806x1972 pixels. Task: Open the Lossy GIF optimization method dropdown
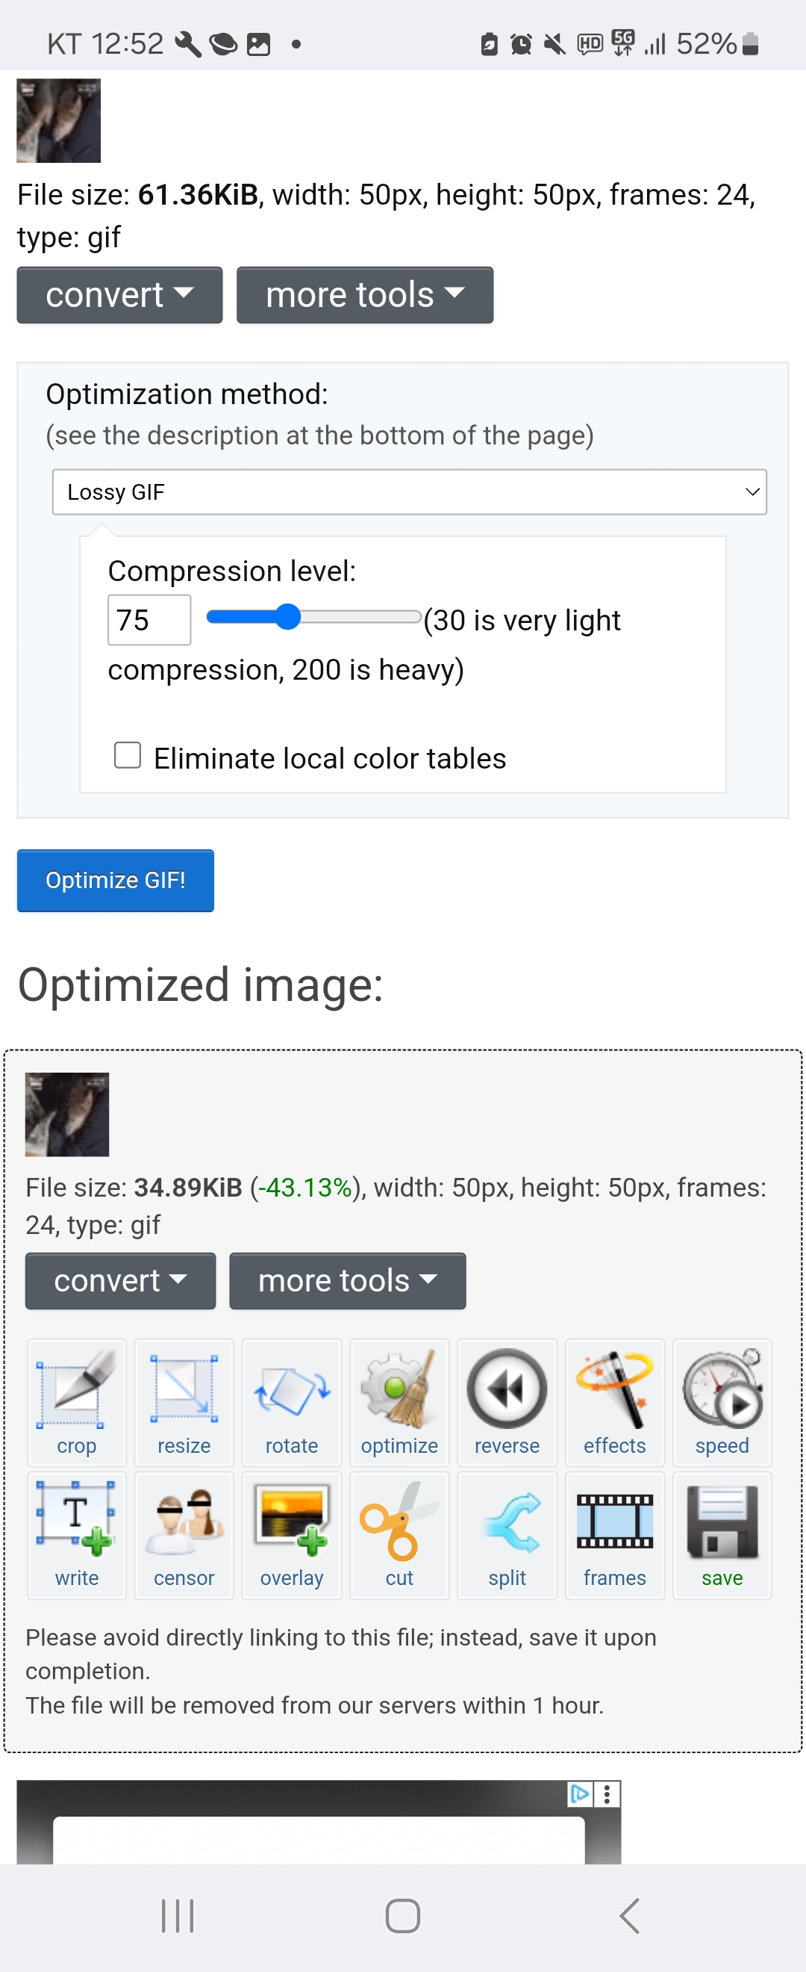(409, 492)
